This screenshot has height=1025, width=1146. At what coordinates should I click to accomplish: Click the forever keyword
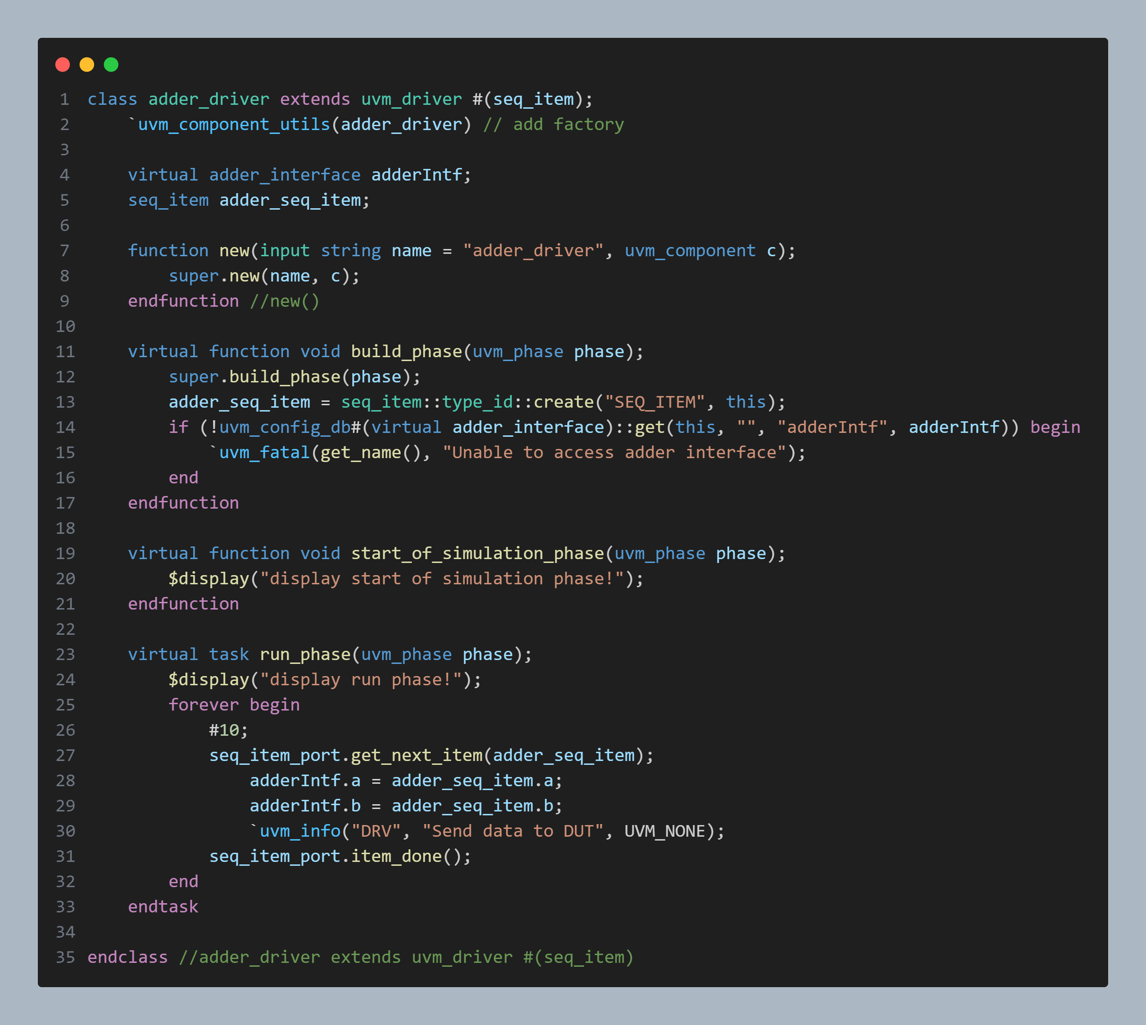point(203,705)
